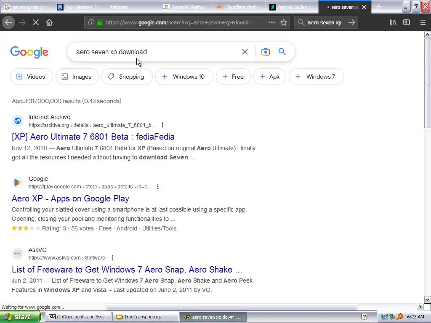This screenshot has height=323, width=431.
Task: Close the active aero seven tab
Action: (364, 7)
